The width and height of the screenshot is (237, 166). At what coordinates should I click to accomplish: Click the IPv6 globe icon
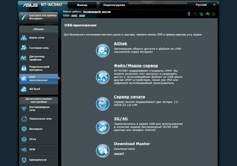click(x=24, y=139)
